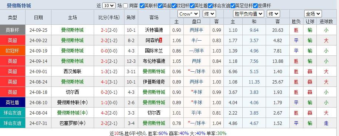Uncheck the 世俱杯 filter checkbox

pos(255,6)
